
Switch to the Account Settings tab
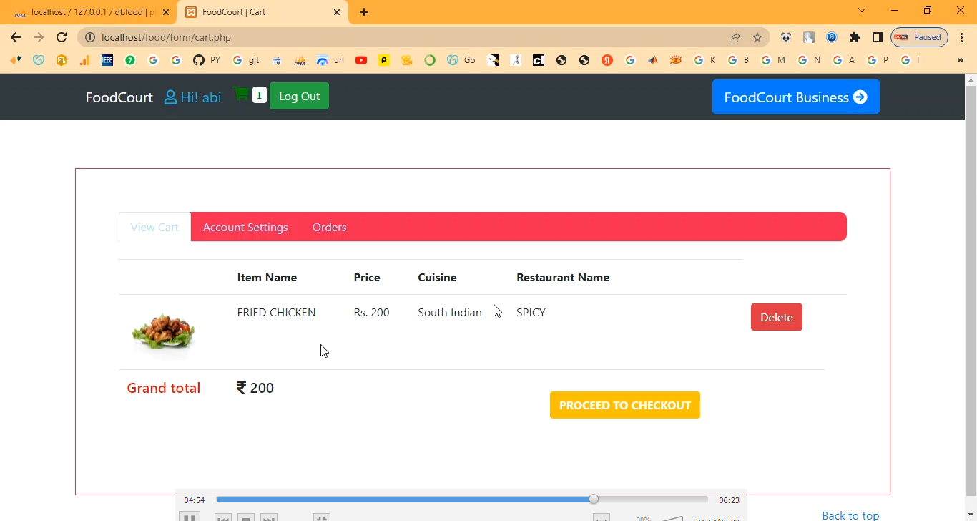point(245,227)
